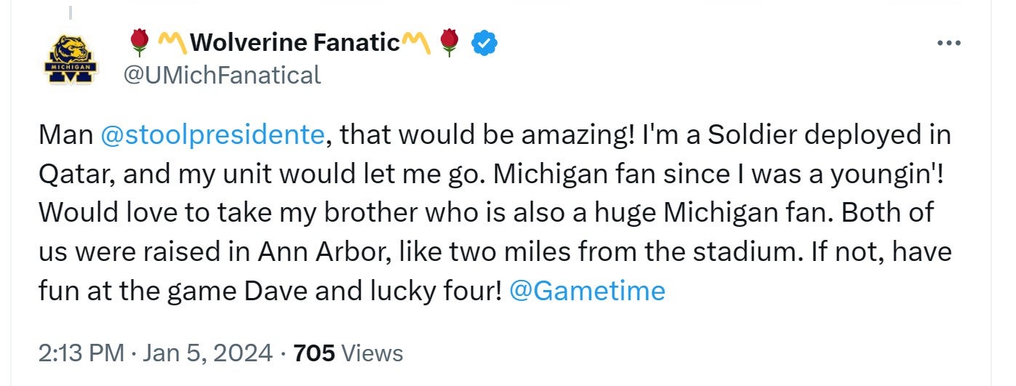The image size is (1016, 386).
Task: Open the @stoolpresidente mention link
Action: click(212, 134)
